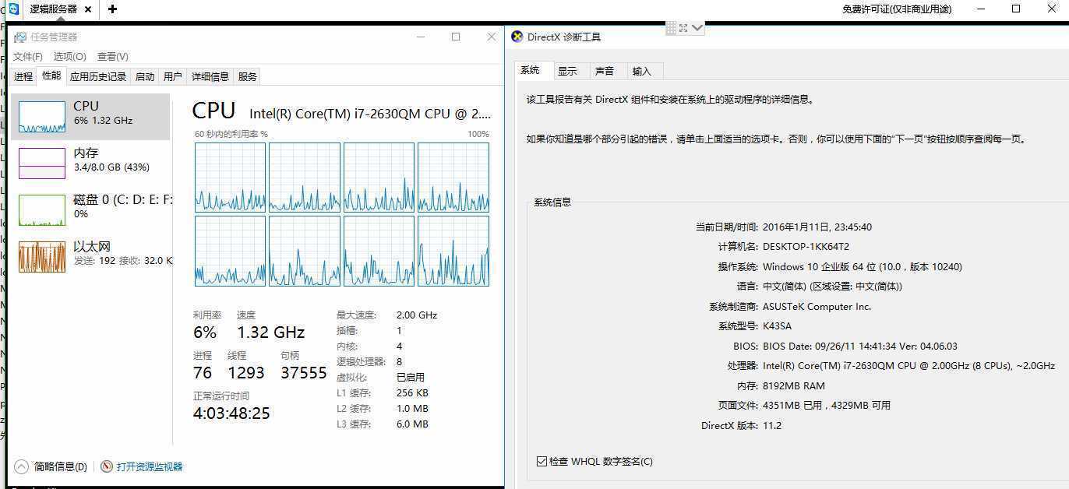Click the first logical processor graph
The image size is (1069, 489).
point(230,178)
